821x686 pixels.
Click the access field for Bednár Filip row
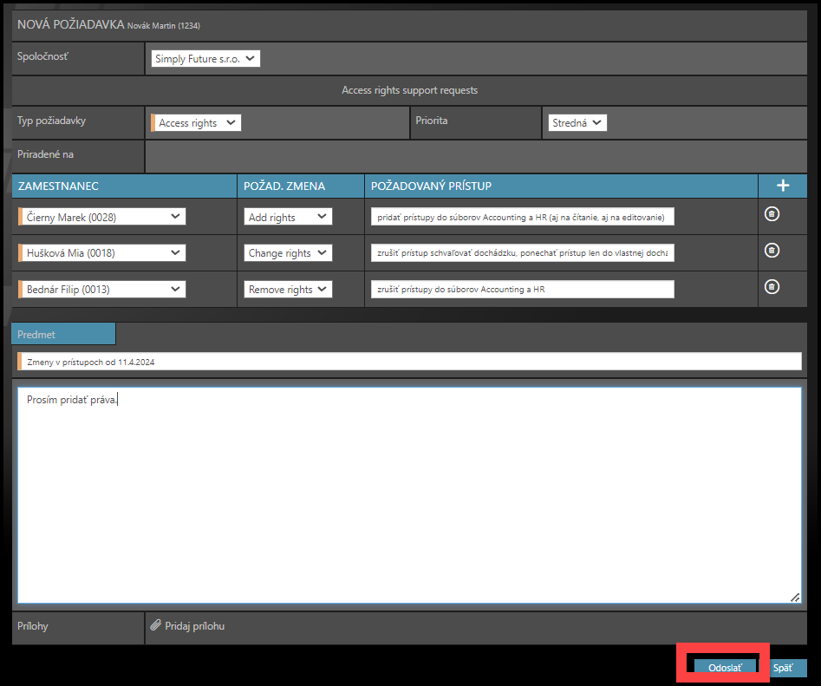(522, 290)
